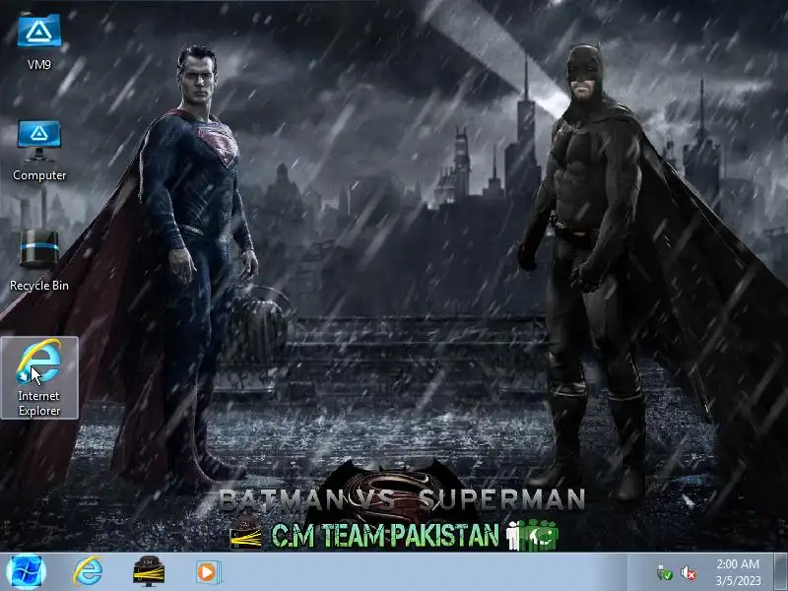
Task: Select the VM9 folder desktop icon
Action: [x=39, y=42]
